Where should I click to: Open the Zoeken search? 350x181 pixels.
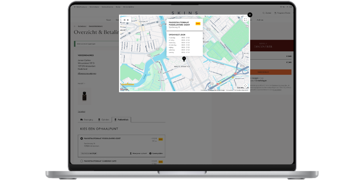(267, 13)
